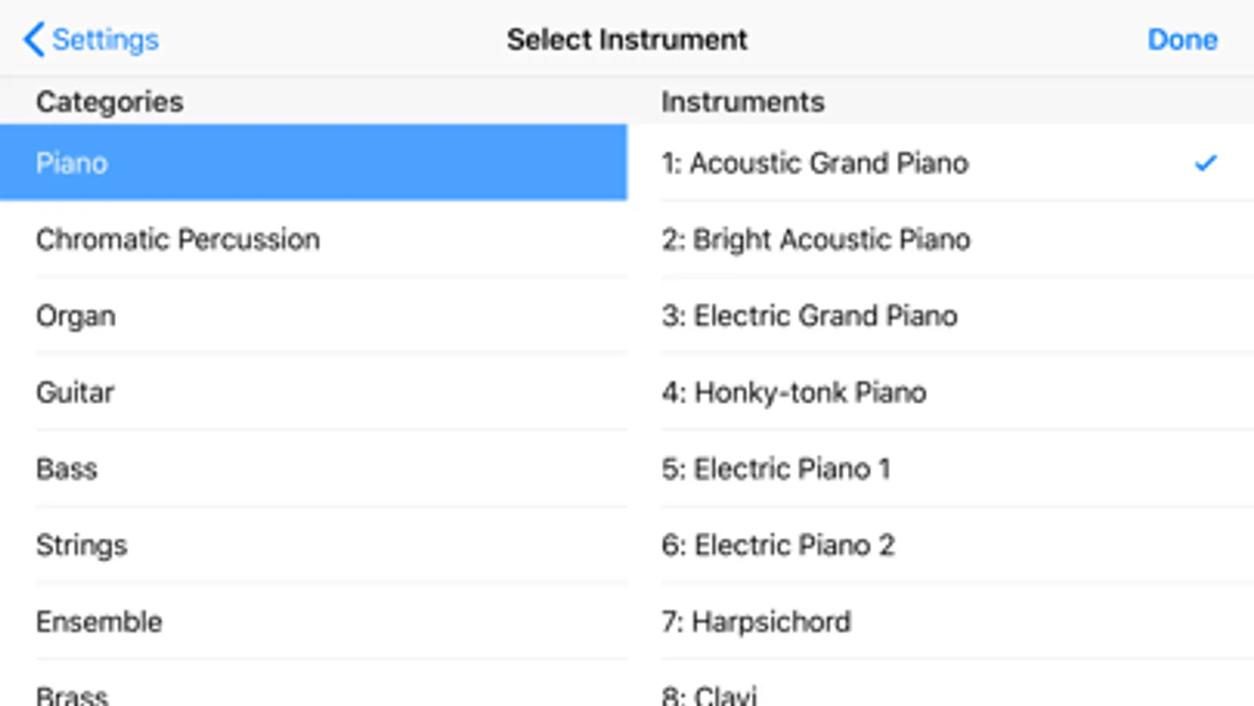This screenshot has width=1254, height=706.
Task: Select Electric Grand Piano
Action: (809, 316)
